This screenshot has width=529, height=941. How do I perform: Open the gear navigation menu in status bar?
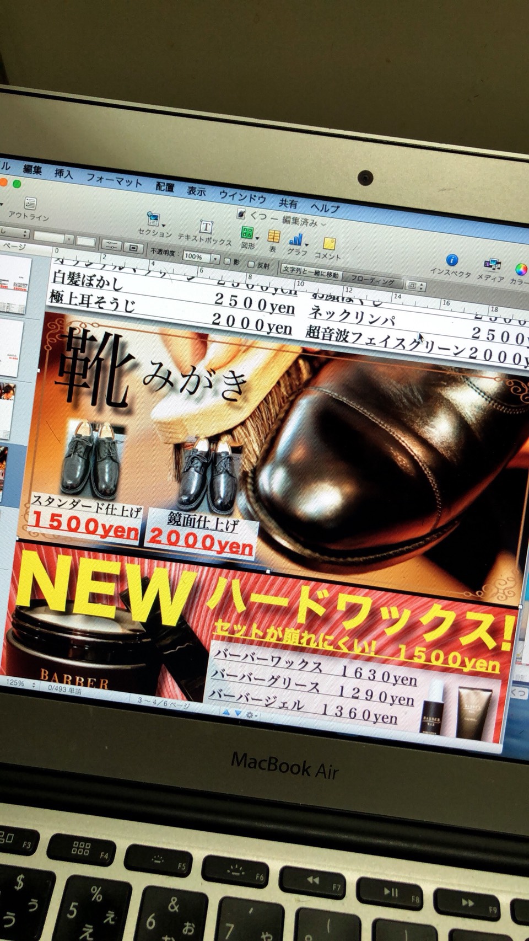tap(251, 714)
